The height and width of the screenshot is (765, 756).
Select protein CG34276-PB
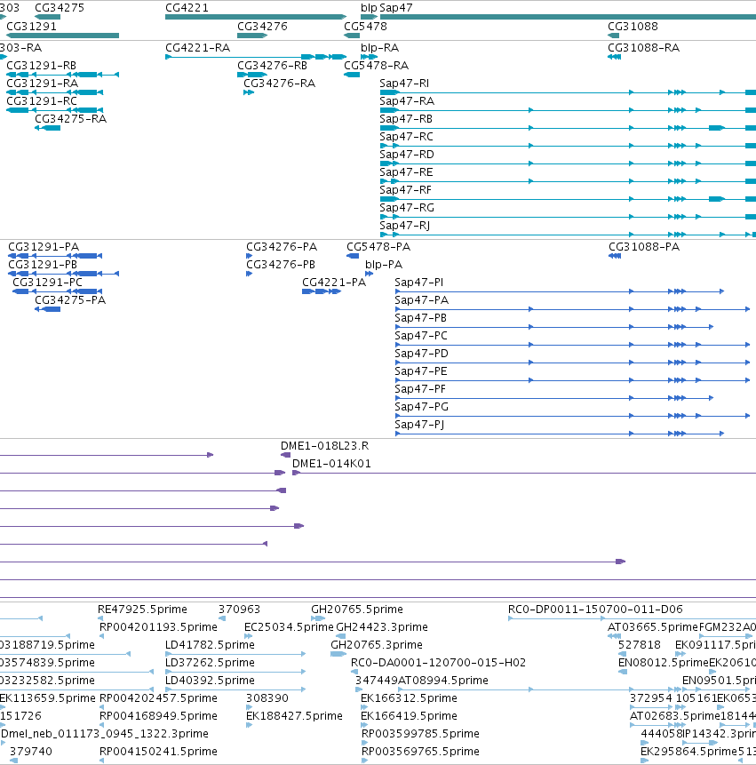281,265
